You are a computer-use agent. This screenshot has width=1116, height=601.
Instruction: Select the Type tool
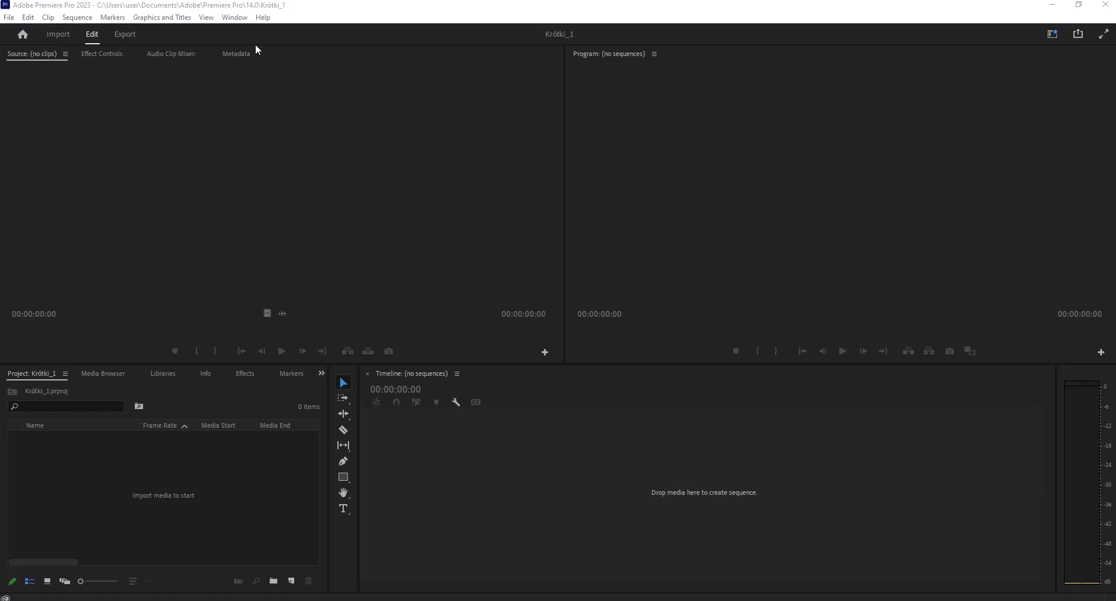(x=343, y=509)
